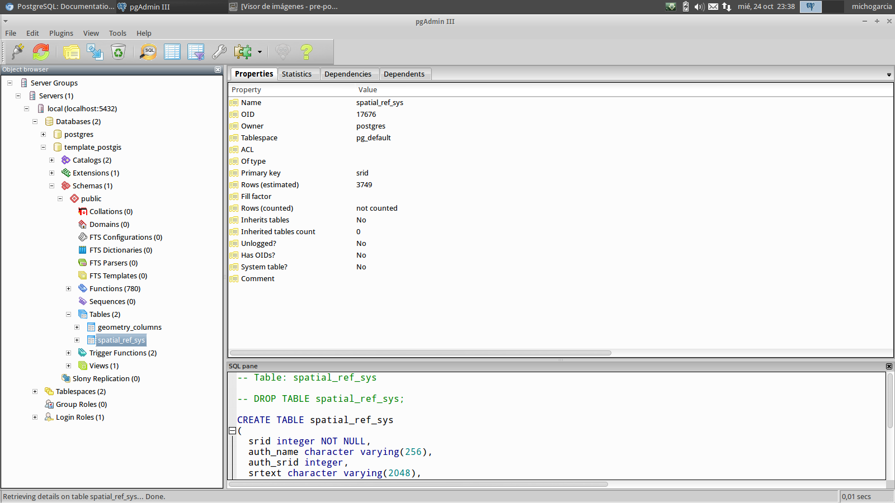Close the SQL pane

(x=889, y=366)
